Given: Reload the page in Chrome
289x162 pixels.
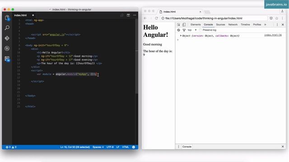Looking at the screenshot, I should click(x=157, y=18).
